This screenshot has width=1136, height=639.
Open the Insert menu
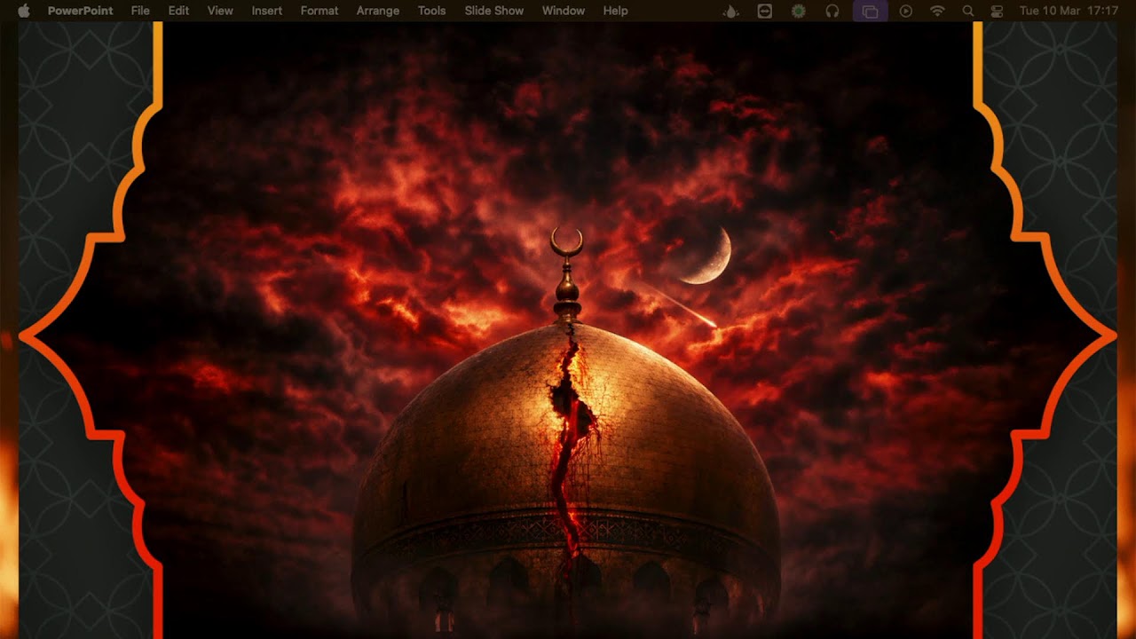tap(267, 11)
